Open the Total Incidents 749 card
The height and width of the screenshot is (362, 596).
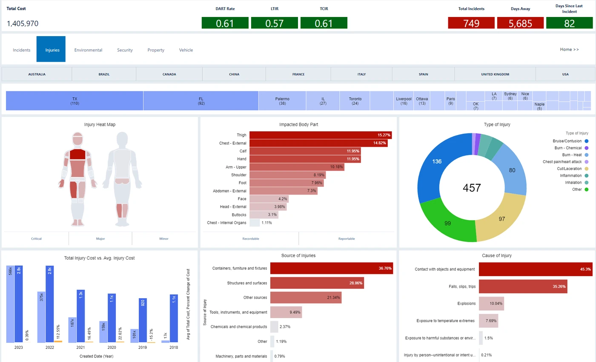pyautogui.click(x=471, y=23)
